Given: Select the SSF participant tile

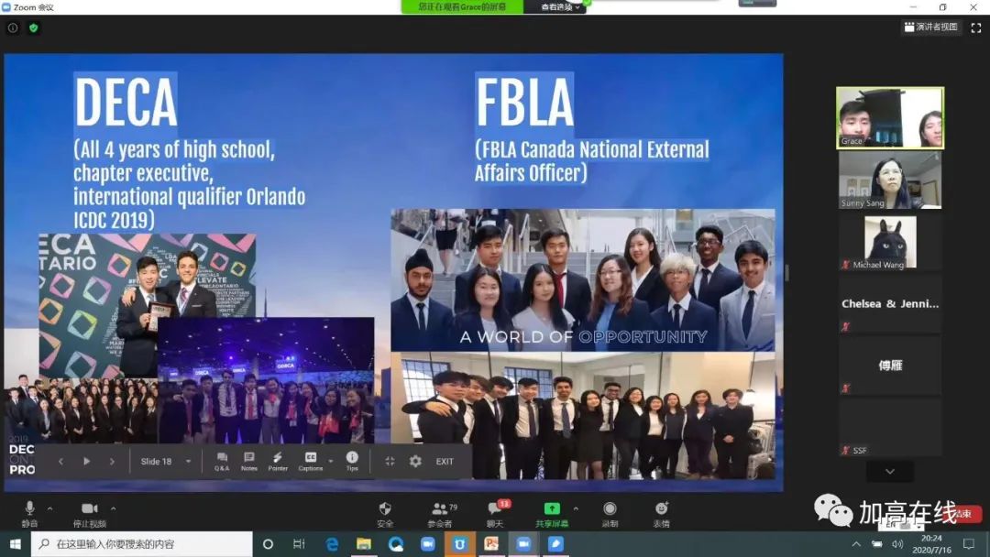Looking at the screenshot, I should 889,428.
